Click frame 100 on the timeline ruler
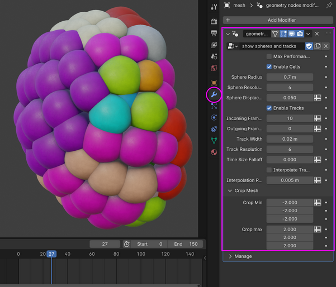The width and height of the screenshot is (336, 287). (x=141, y=254)
